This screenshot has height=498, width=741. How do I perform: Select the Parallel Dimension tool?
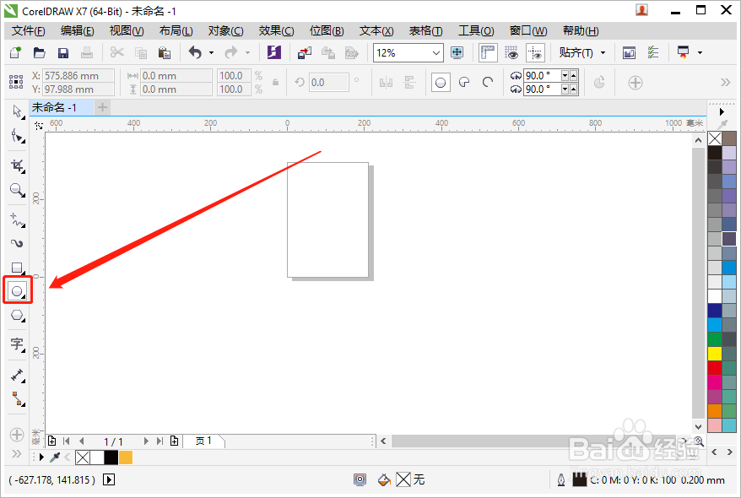pos(18,375)
